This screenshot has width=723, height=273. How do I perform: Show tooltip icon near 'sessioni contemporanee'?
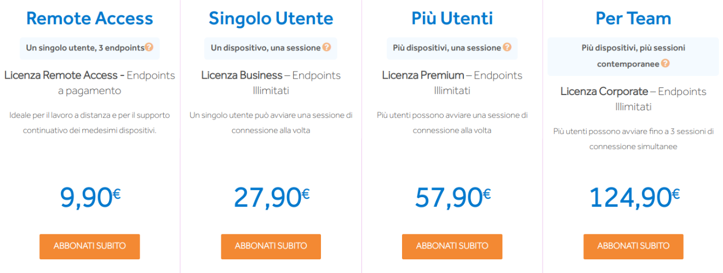665,63
